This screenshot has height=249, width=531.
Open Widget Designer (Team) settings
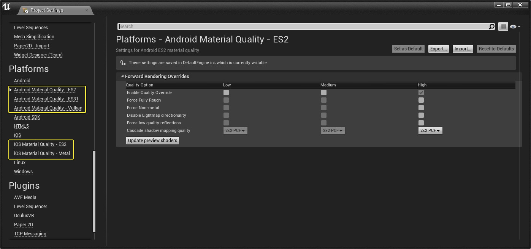click(38, 55)
